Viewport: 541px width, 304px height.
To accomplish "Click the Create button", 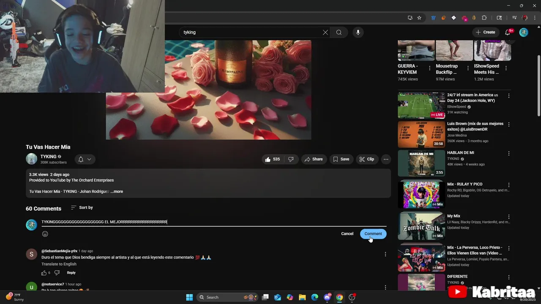I will pyautogui.click(x=485, y=32).
